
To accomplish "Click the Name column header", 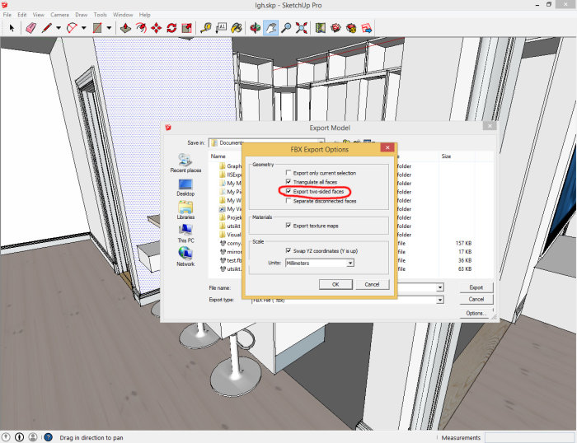I will pyautogui.click(x=218, y=156).
